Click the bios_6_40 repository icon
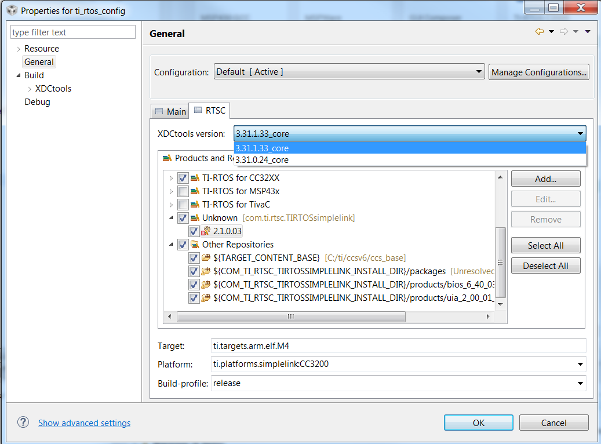This screenshot has height=444, width=601. [206, 285]
